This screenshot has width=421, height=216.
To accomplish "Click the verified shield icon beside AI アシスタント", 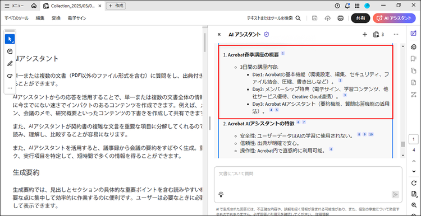I will (x=266, y=34).
